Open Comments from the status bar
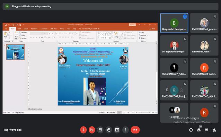Viewport: 221px width, 137px height. click(111, 113)
